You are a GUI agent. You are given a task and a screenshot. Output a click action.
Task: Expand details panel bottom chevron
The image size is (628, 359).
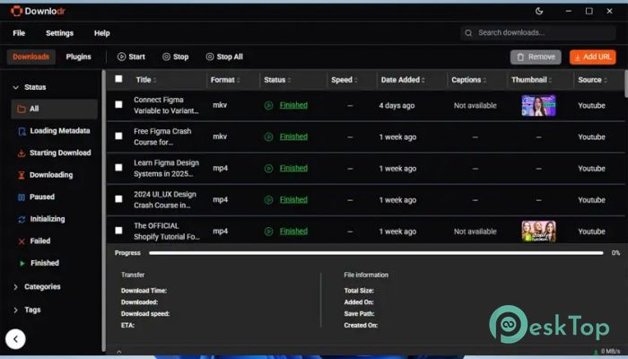click(x=119, y=352)
